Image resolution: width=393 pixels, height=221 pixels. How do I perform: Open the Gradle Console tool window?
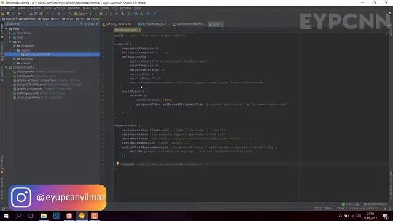pos(375,204)
